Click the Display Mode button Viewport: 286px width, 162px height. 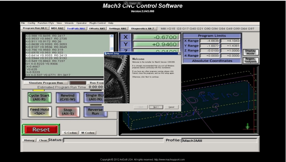click(250, 52)
